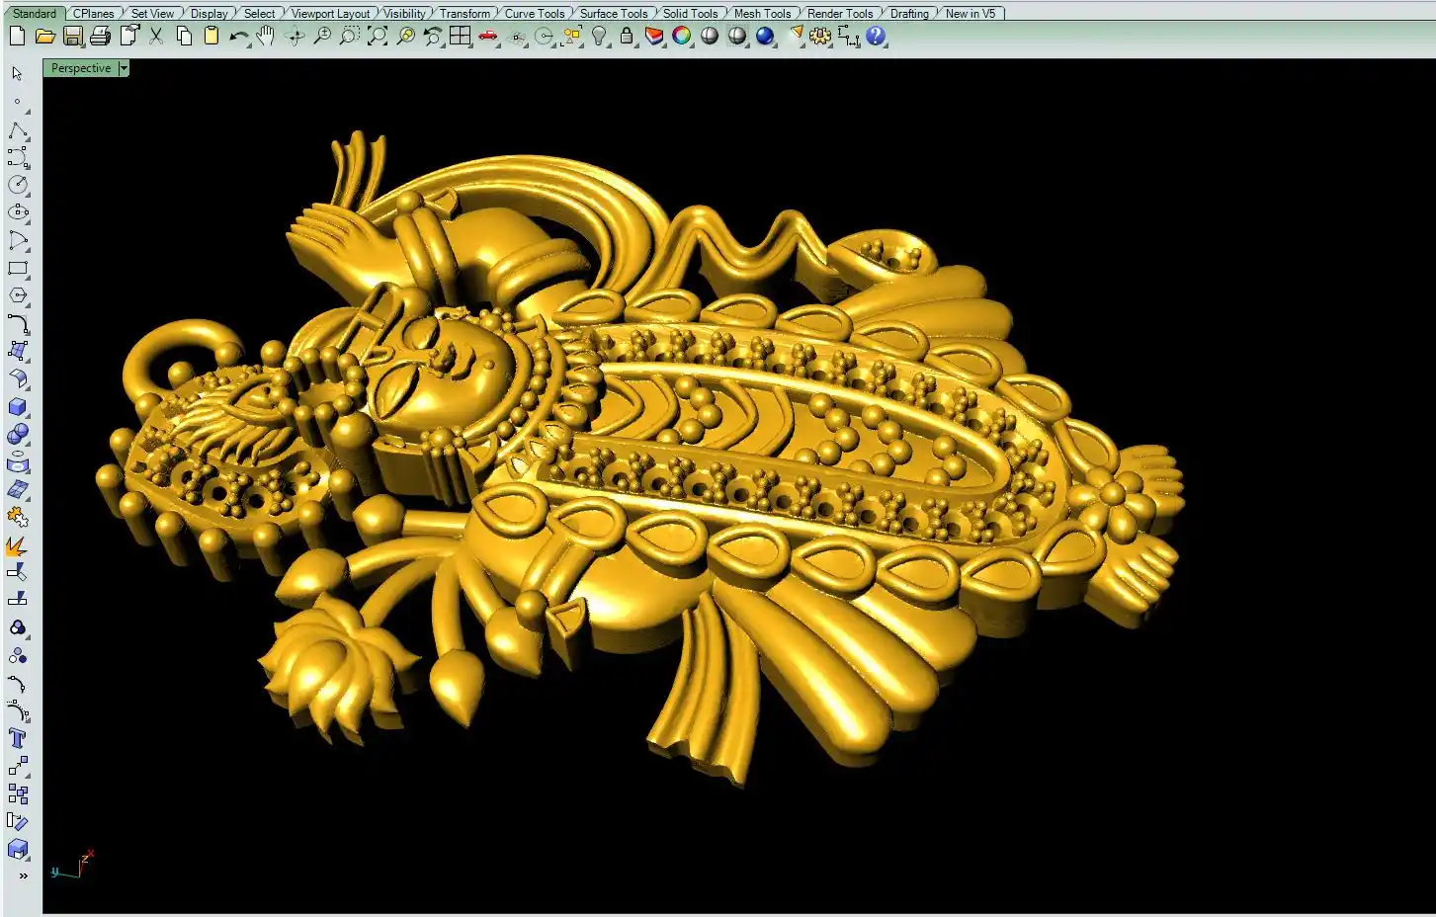The width and height of the screenshot is (1436, 917).
Task: Select the Rectangle tool
Action: click(18, 268)
